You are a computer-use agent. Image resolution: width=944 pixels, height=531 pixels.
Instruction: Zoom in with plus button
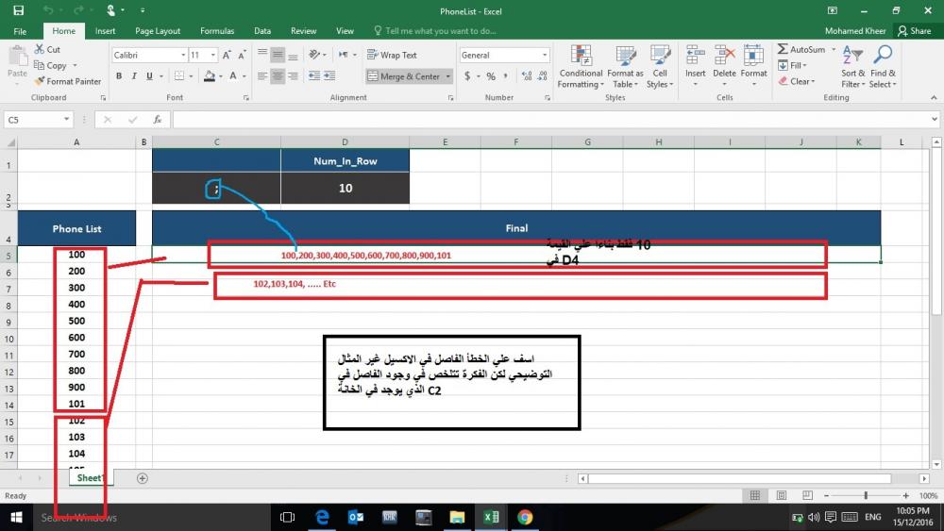coord(905,495)
